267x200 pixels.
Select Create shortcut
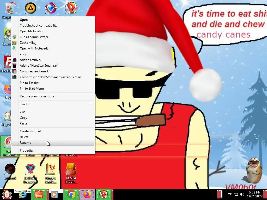pos(53,131)
